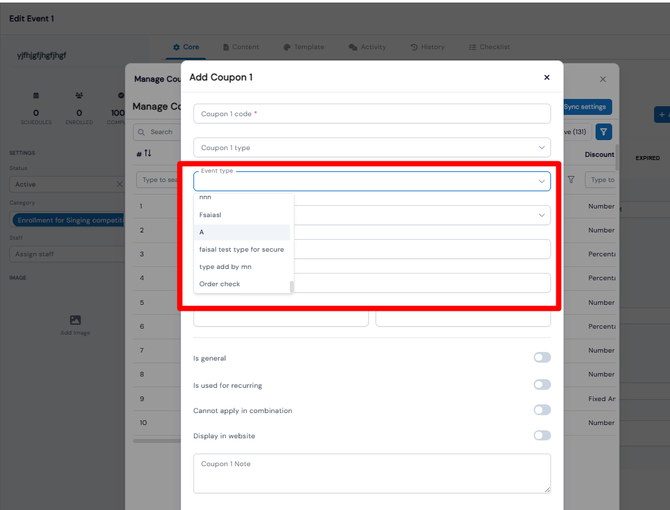Open the Template tab
Viewport: 670px width, 510px height.
point(304,47)
